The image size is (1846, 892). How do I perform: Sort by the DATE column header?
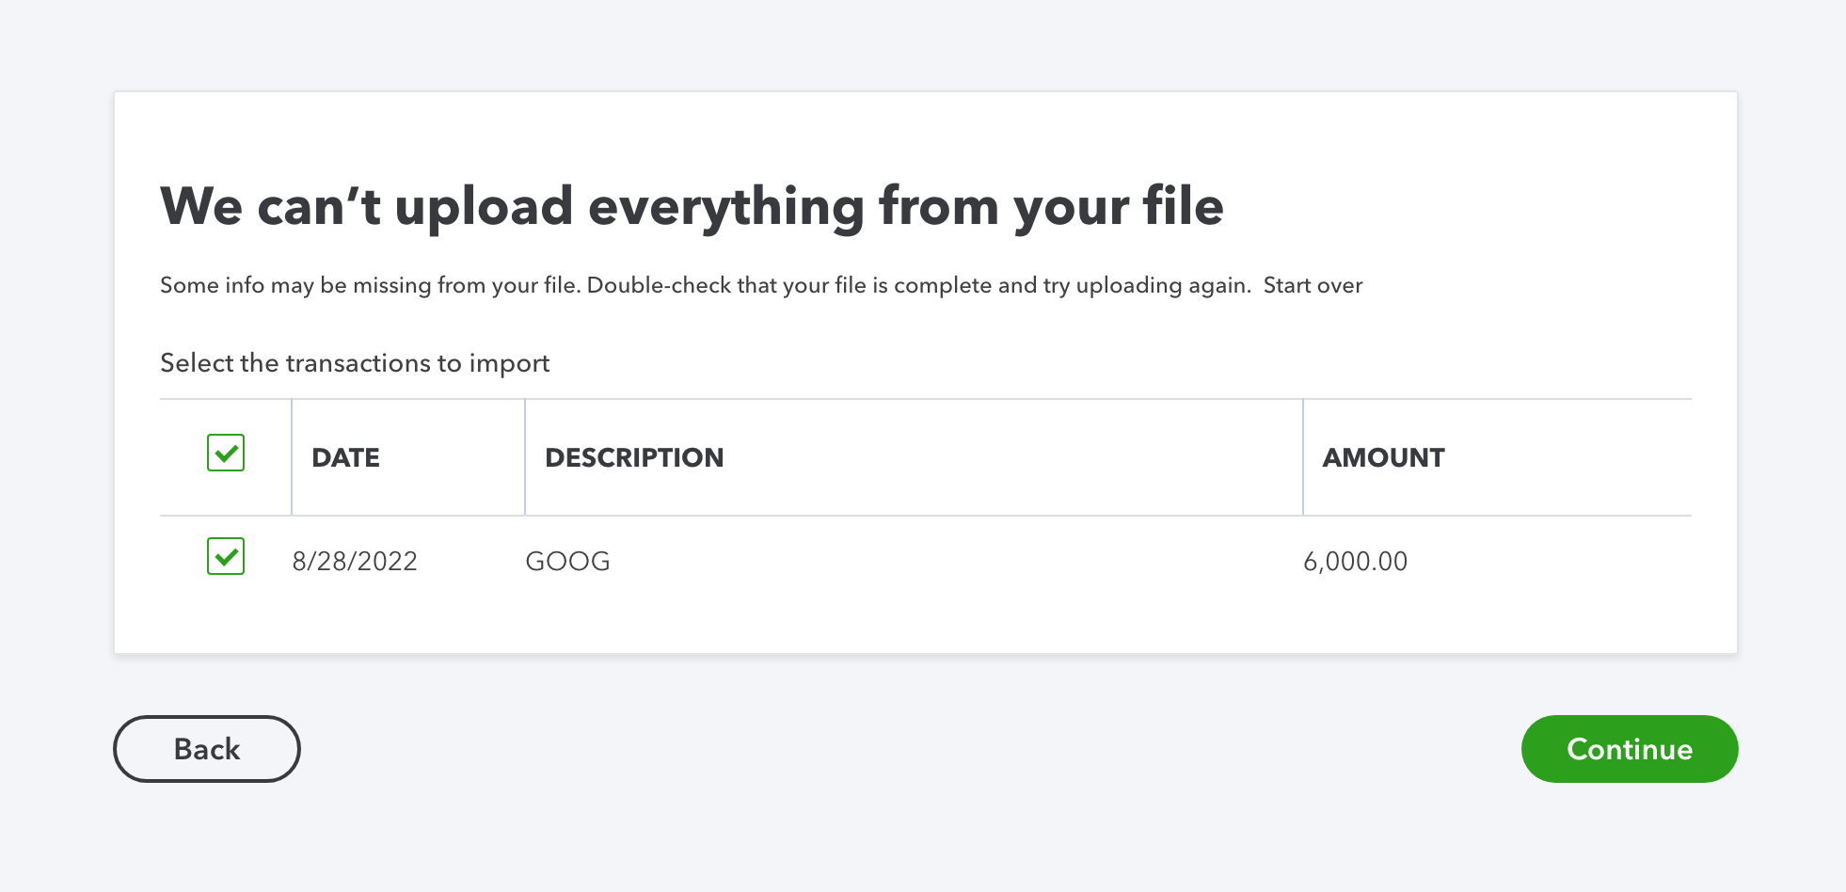346,457
